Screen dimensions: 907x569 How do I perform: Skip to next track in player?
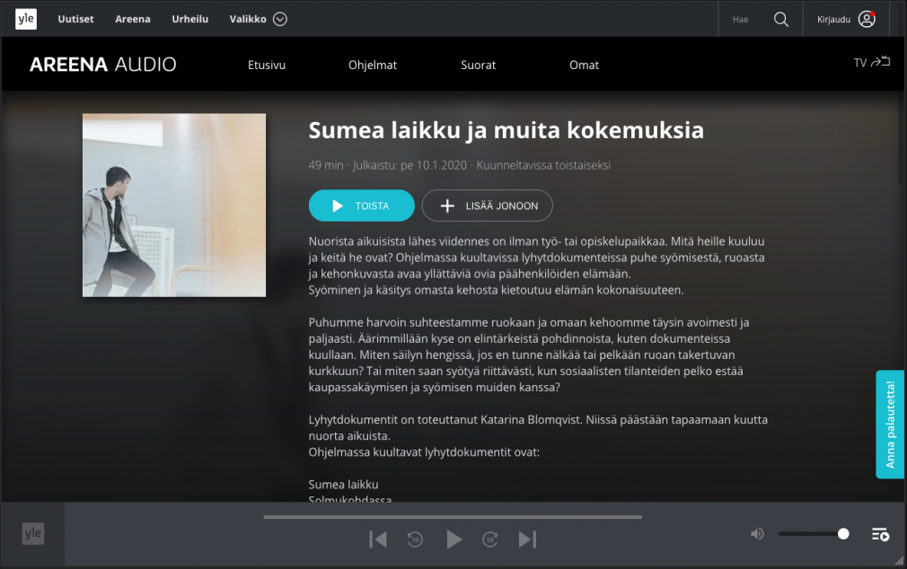tap(527, 538)
